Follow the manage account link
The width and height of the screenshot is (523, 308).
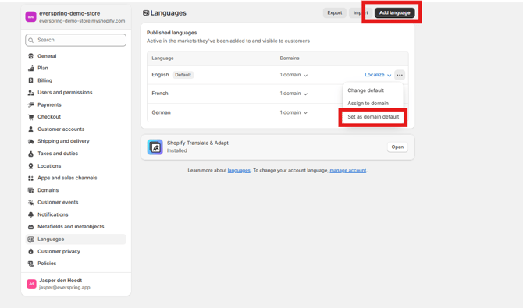348,170
